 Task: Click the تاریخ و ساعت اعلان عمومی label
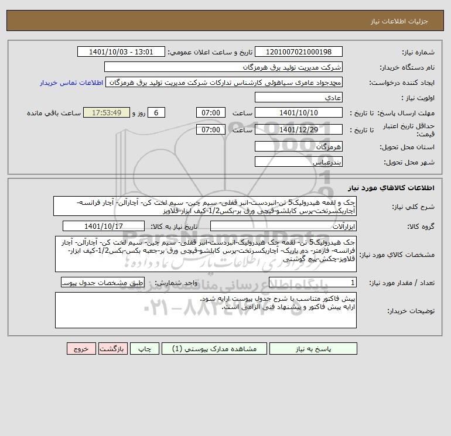[210, 52]
